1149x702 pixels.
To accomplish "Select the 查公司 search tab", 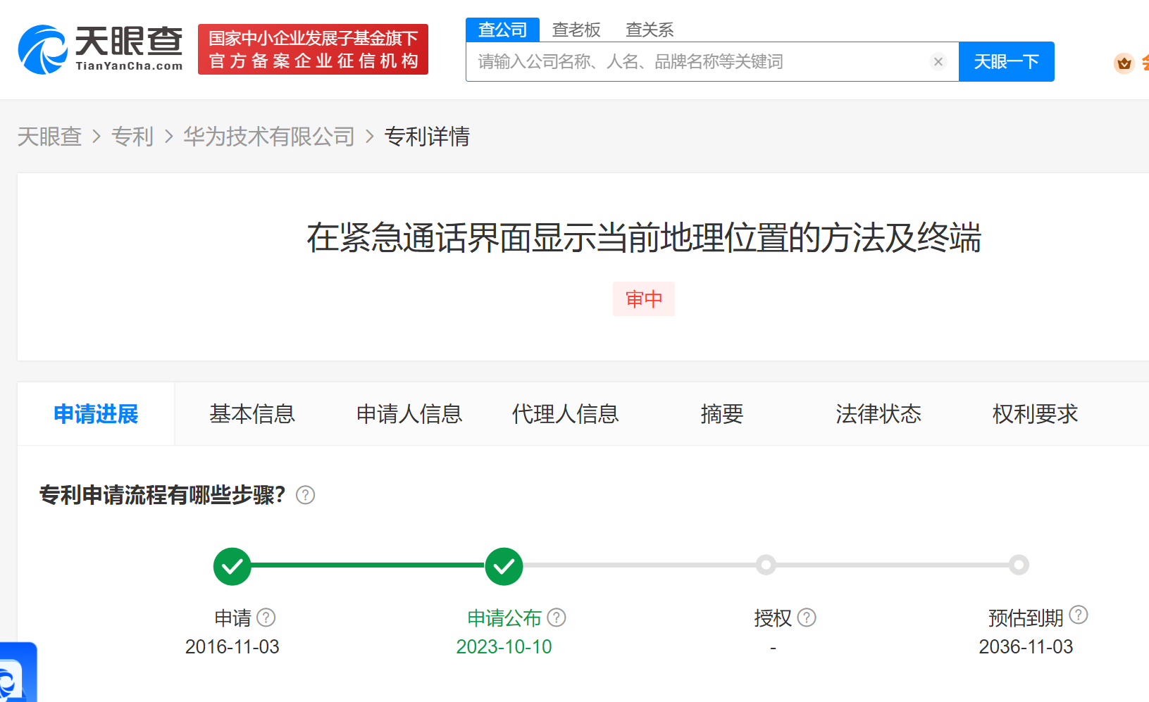I will [502, 30].
